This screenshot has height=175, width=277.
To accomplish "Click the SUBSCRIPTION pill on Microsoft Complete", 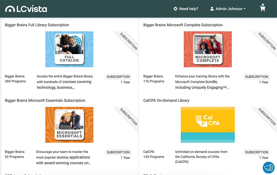I will click(x=256, y=76).
